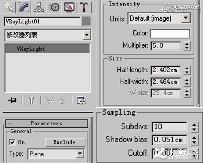
Task: Toggle Show End Result icon
Action: [x=31, y=100]
